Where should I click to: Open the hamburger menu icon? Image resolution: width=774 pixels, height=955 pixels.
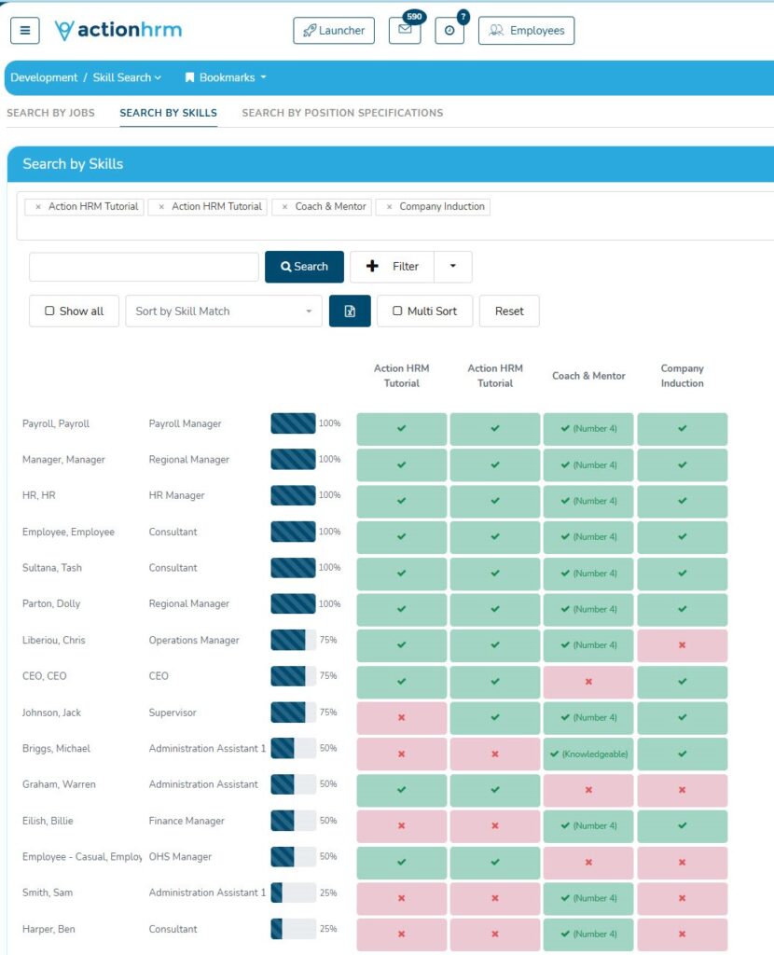point(24,30)
